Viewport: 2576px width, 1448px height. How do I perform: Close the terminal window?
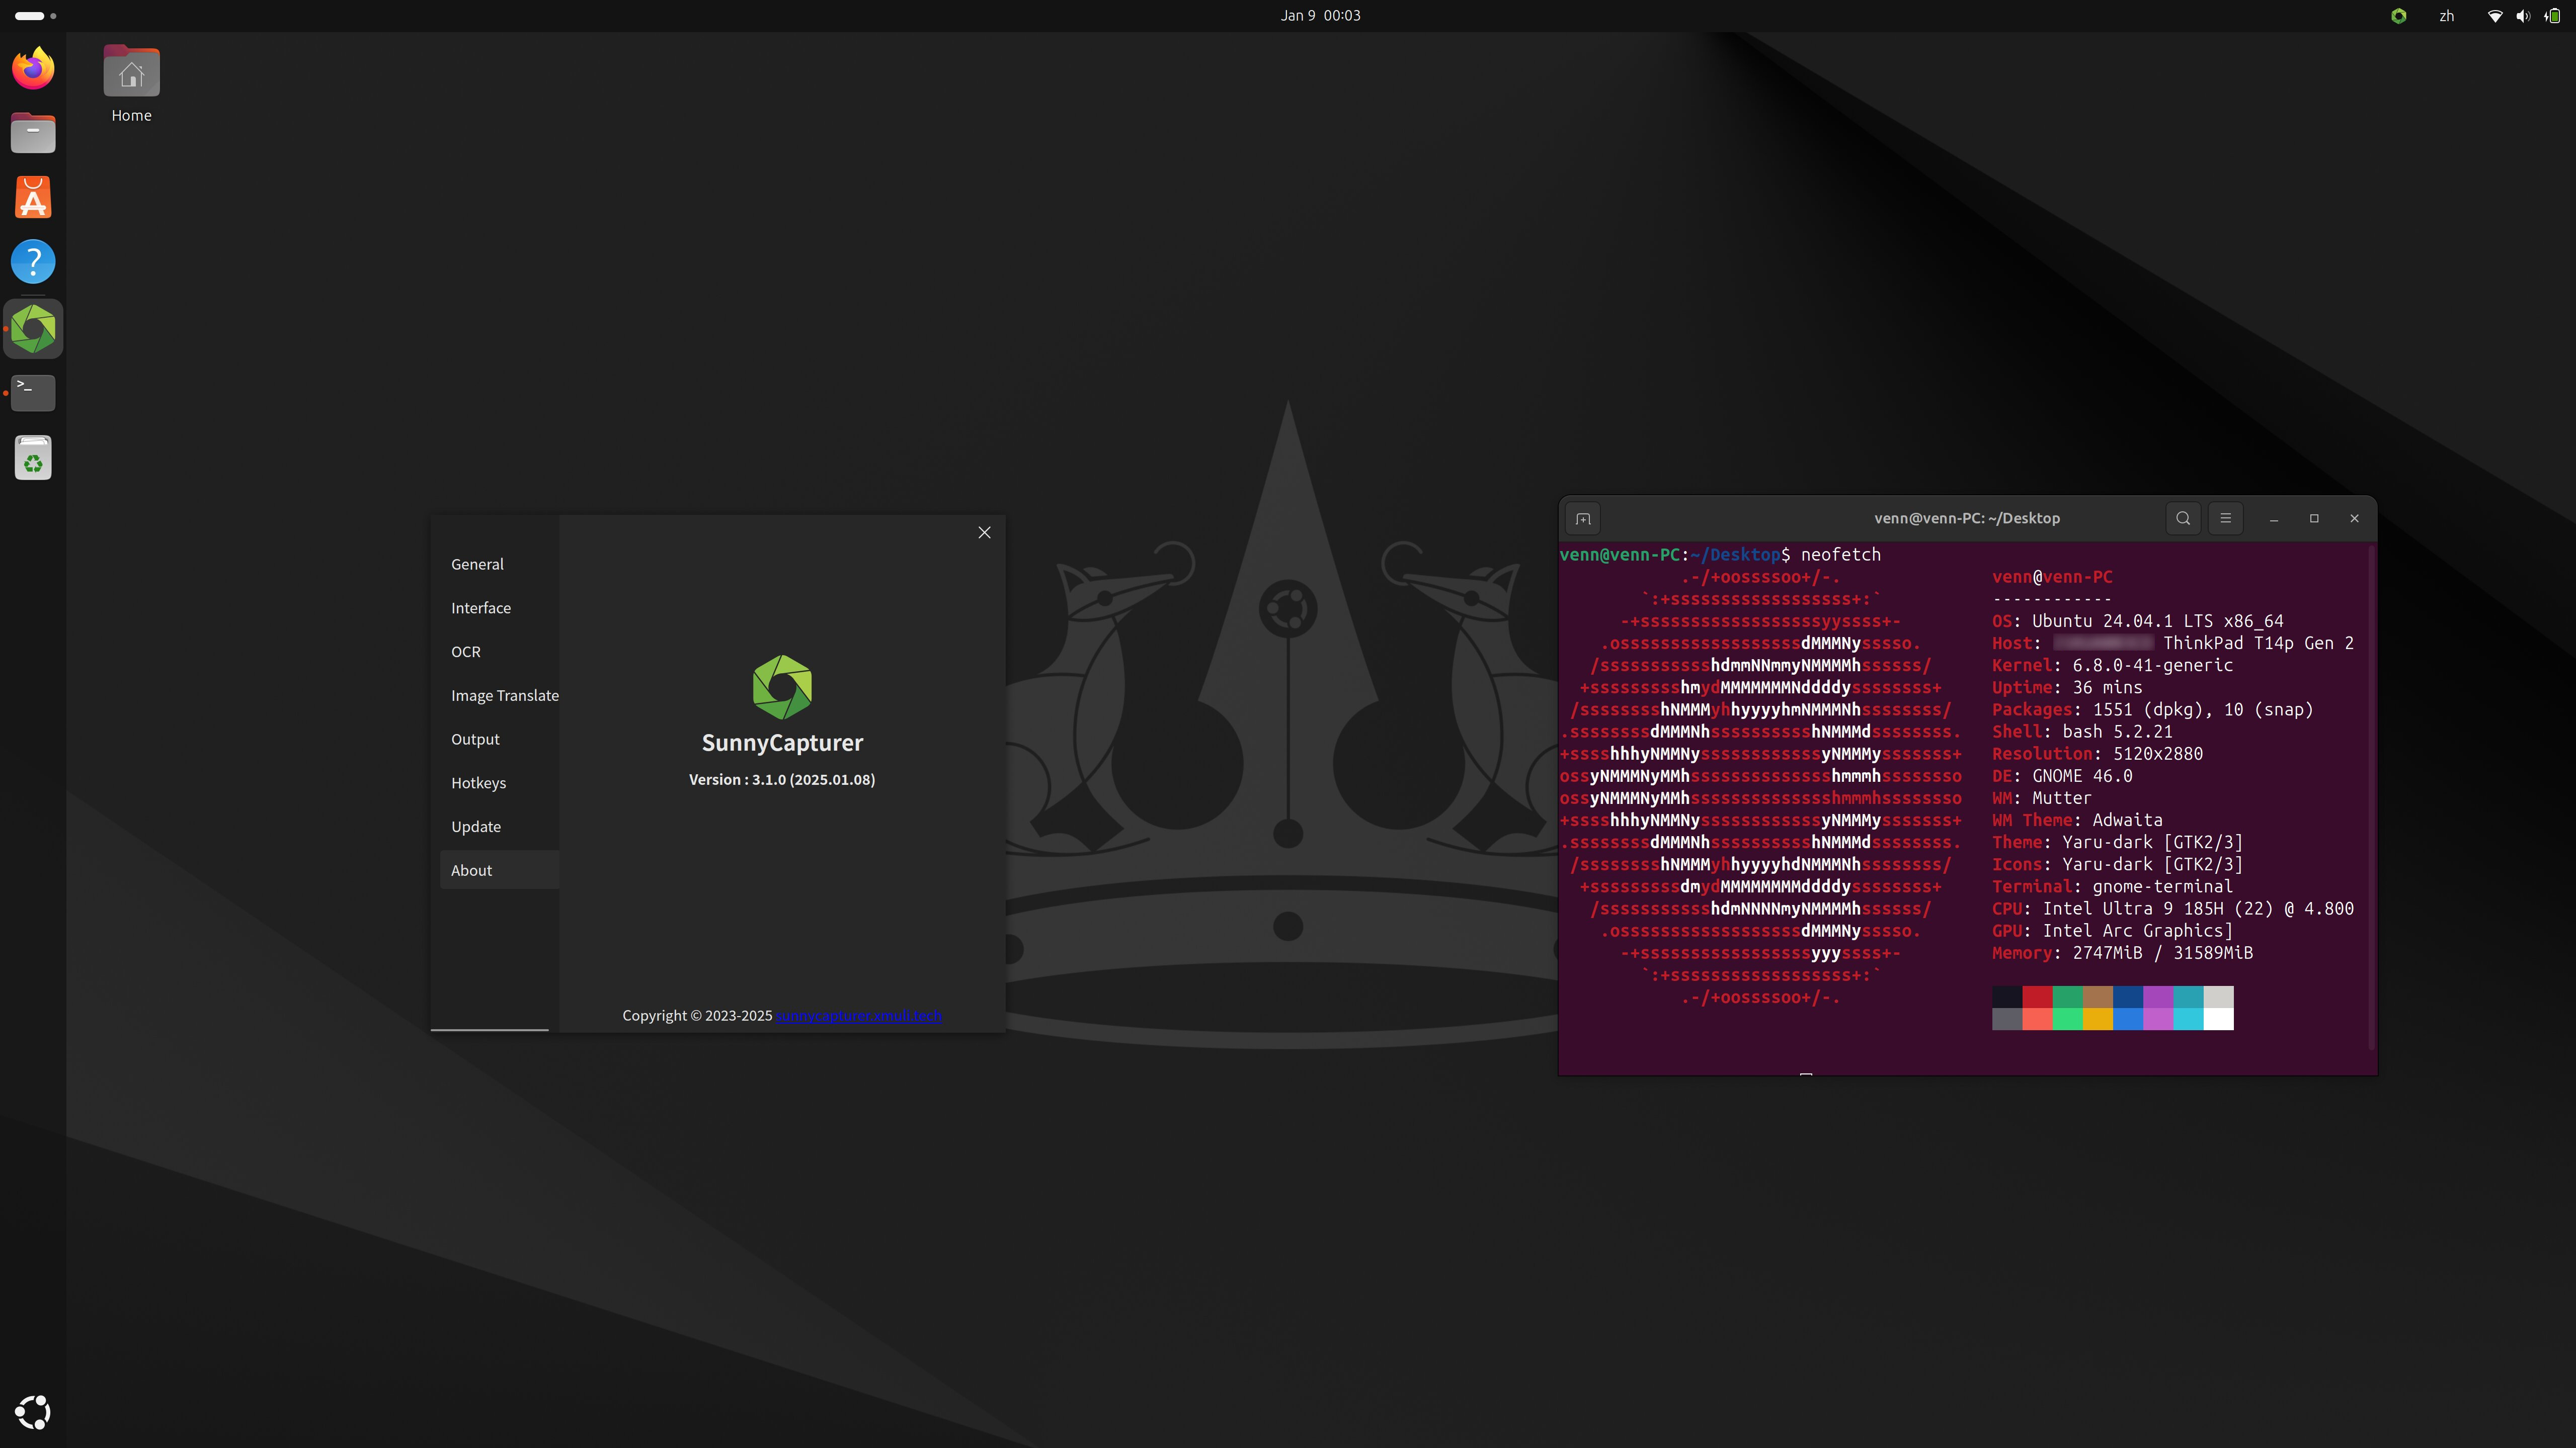click(2354, 519)
